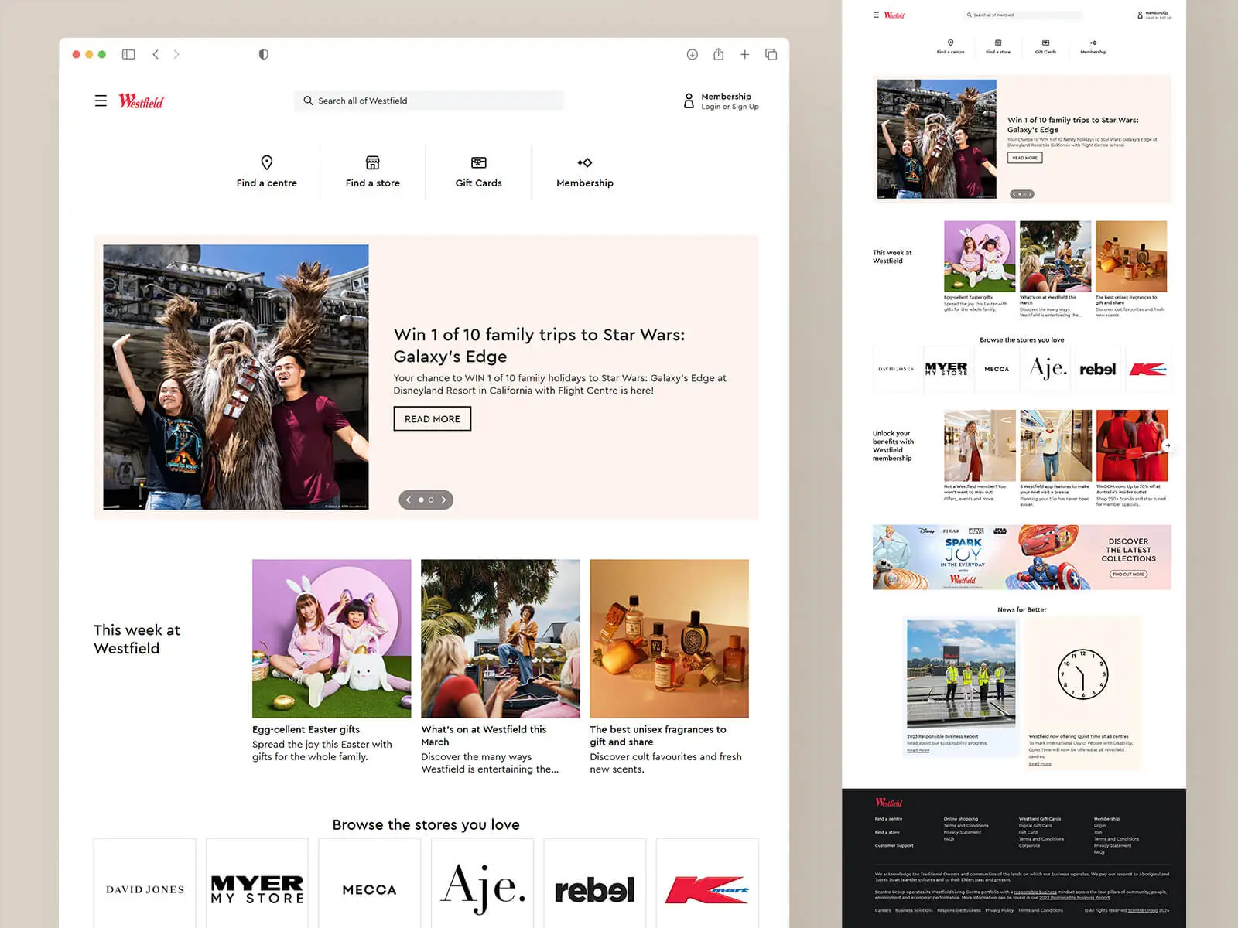
Task: Click Customer Support in footer
Action: pyautogui.click(x=894, y=845)
